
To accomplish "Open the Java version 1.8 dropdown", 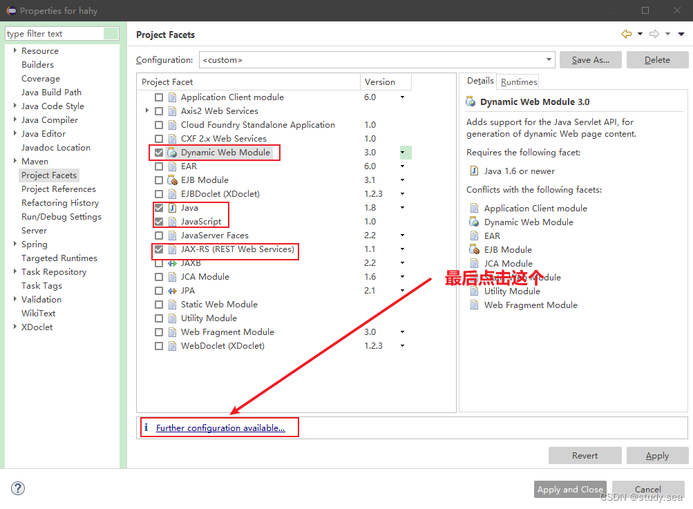I will 402,208.
